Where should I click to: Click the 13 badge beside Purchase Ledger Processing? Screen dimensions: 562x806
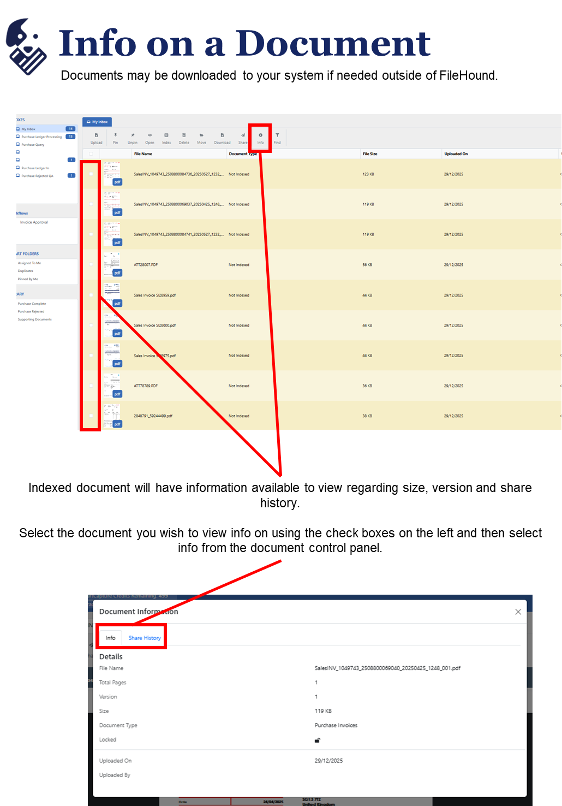pyautogui.click(x=70, y=137)
